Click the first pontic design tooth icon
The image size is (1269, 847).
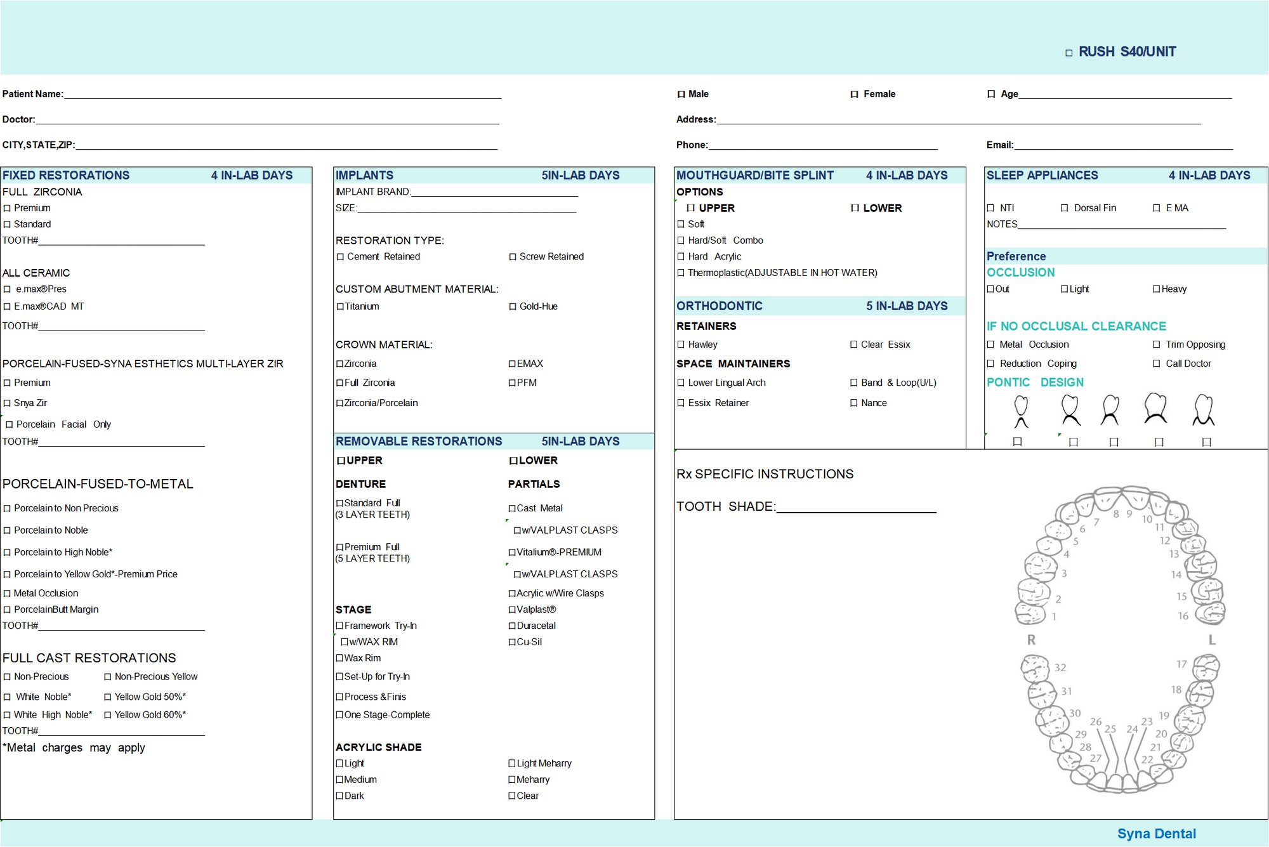(x=1021, y=410)
